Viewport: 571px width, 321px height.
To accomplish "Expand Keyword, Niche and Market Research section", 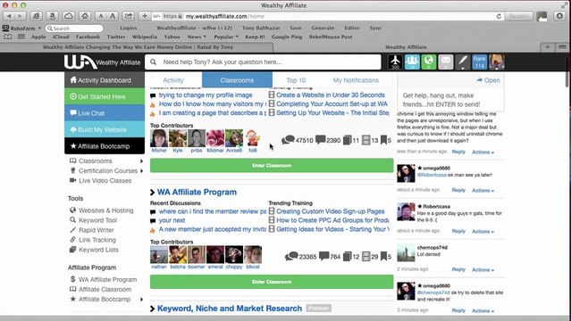I will pos(230,309).
